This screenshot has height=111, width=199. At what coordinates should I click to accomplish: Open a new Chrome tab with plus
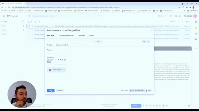[28, 4]
